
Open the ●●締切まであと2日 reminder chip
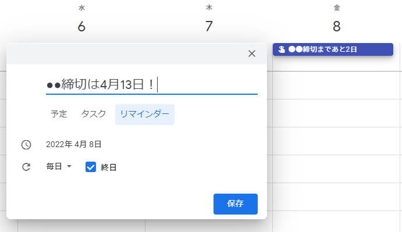coord(333,49)
